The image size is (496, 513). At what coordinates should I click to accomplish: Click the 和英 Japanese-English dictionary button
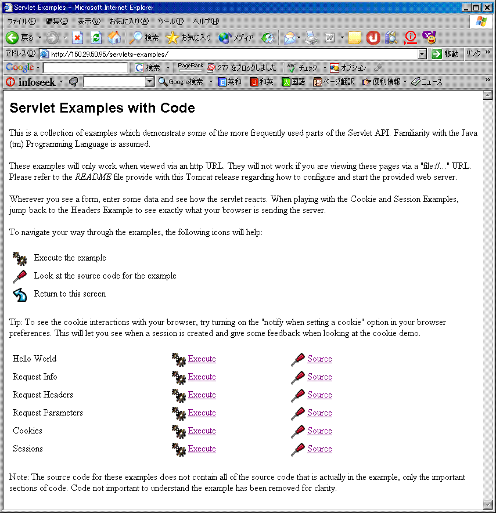point(261,81)
